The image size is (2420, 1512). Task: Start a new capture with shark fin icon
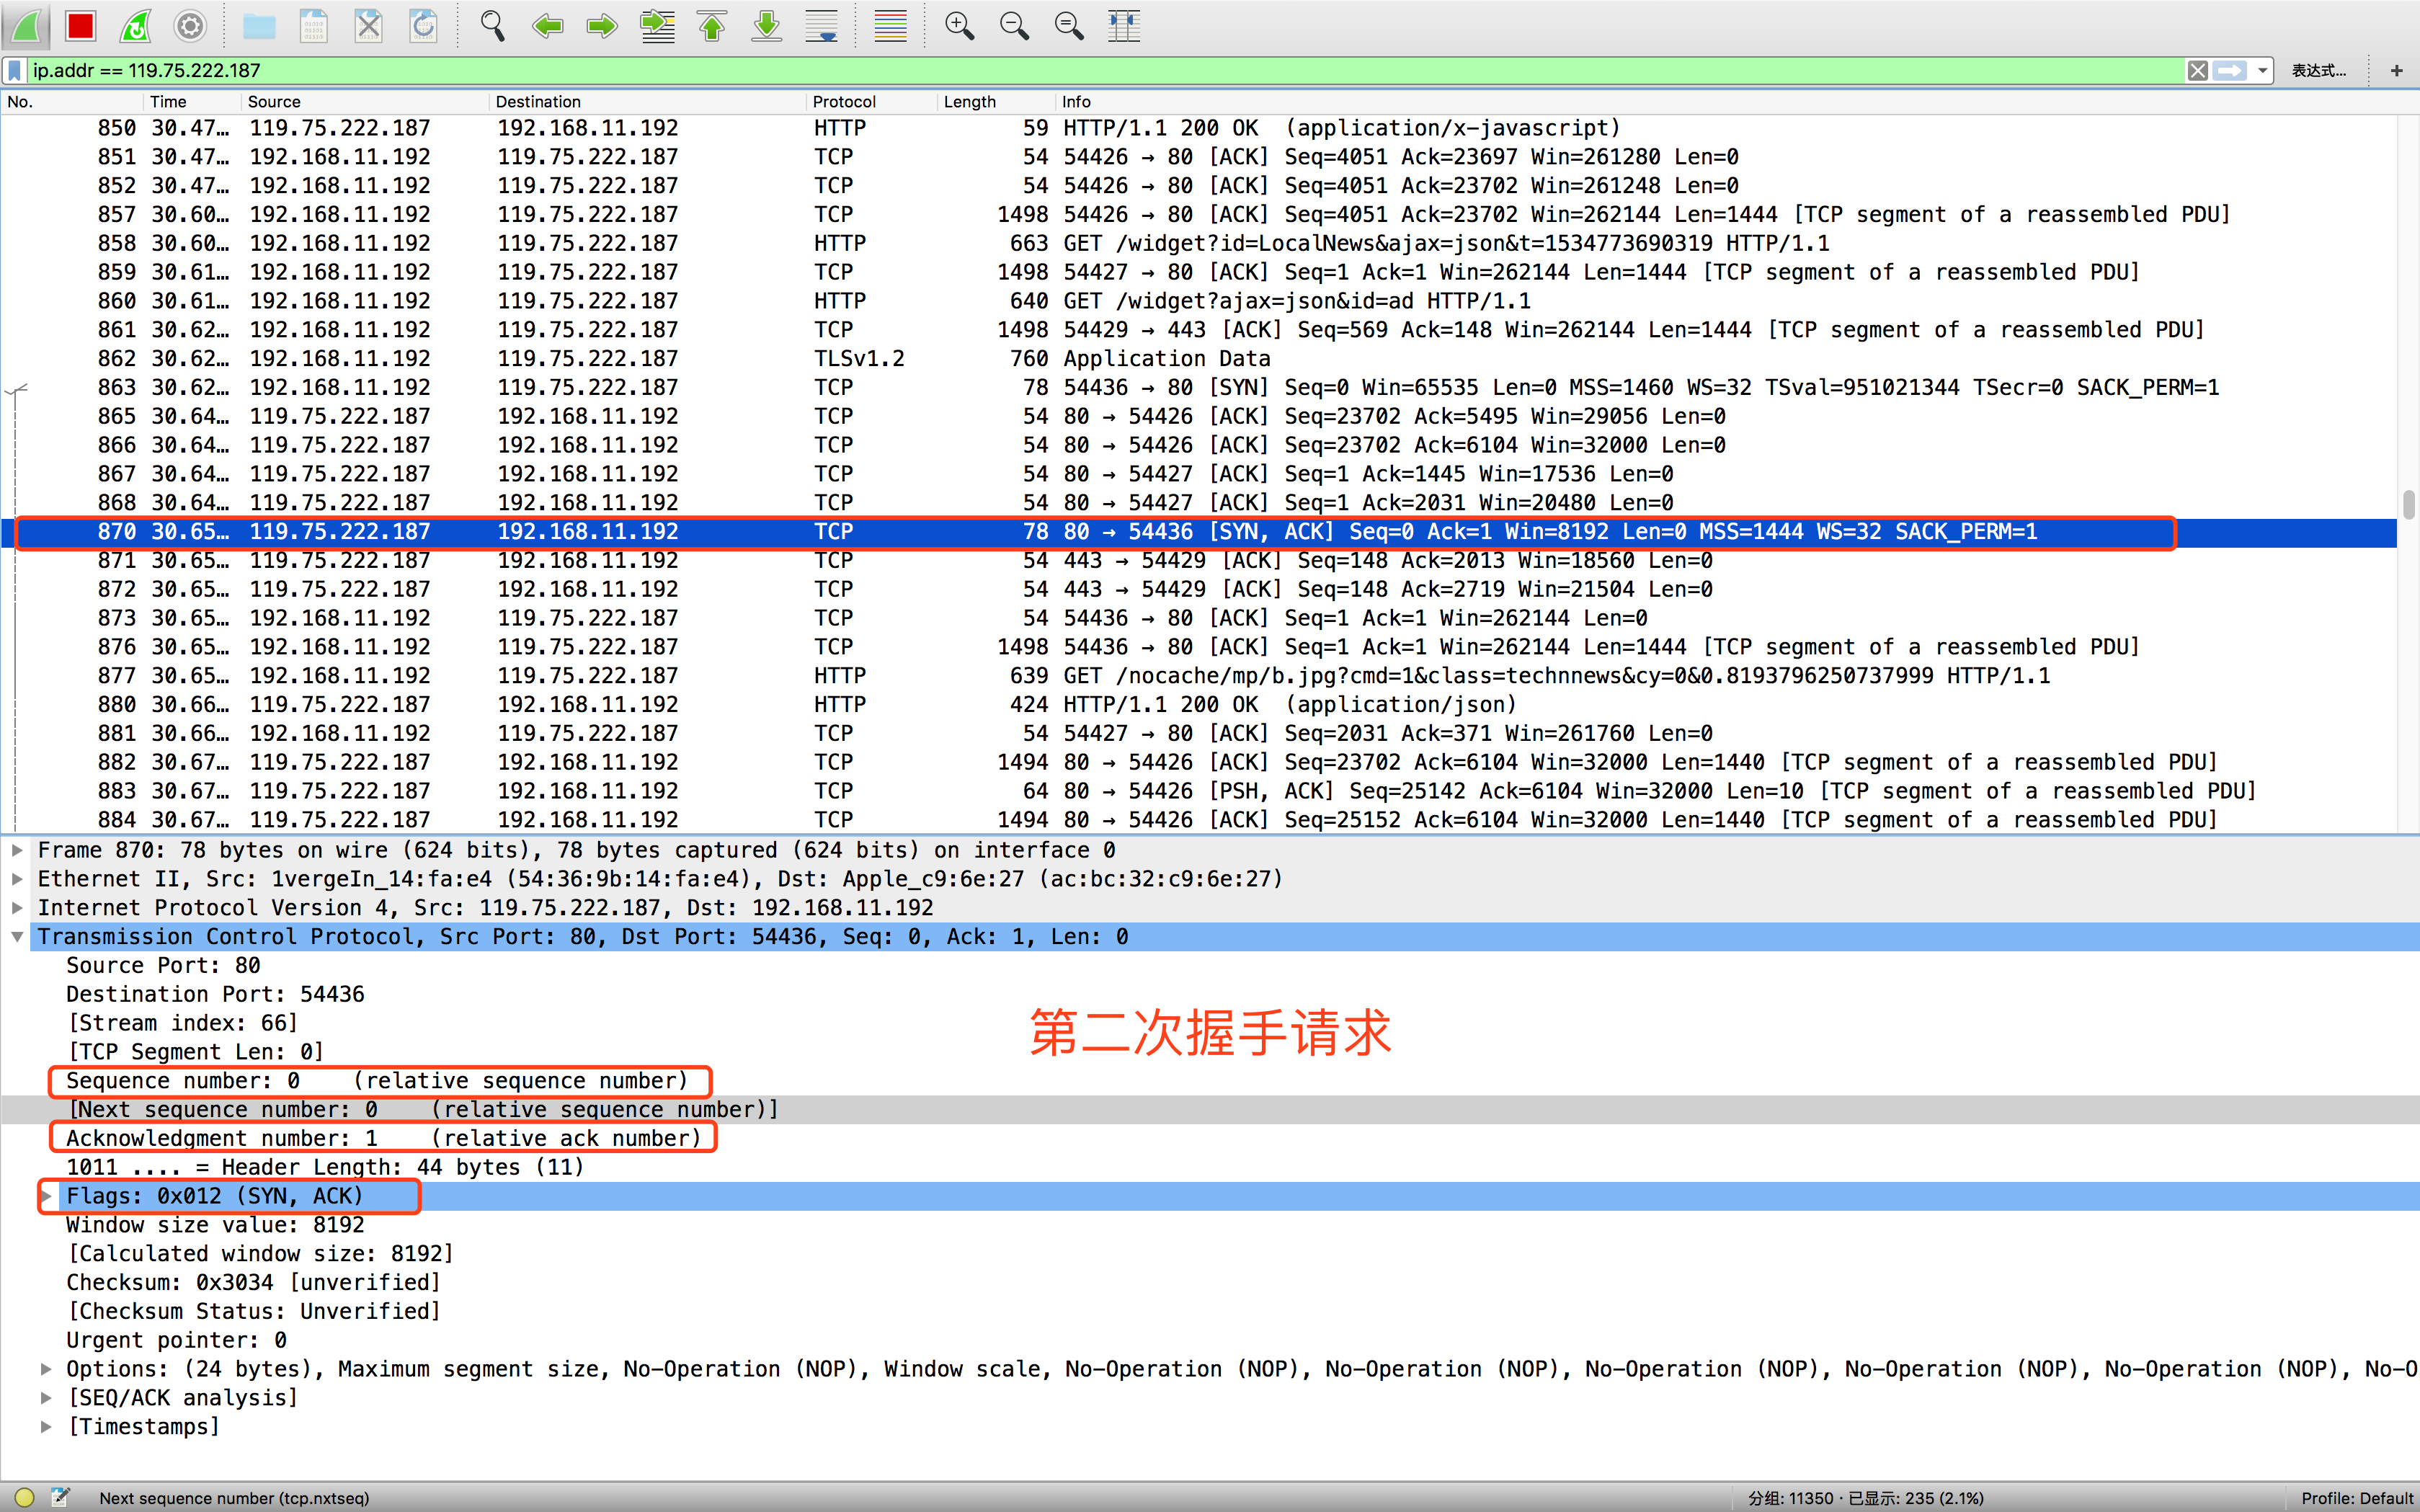coord(27,26)
